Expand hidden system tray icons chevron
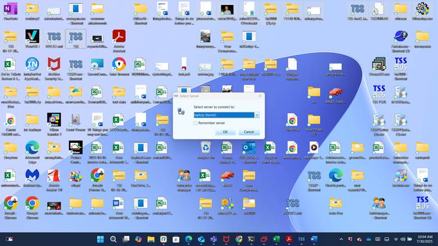This screenshot has height=246, width=438. [x=341, y=239]
